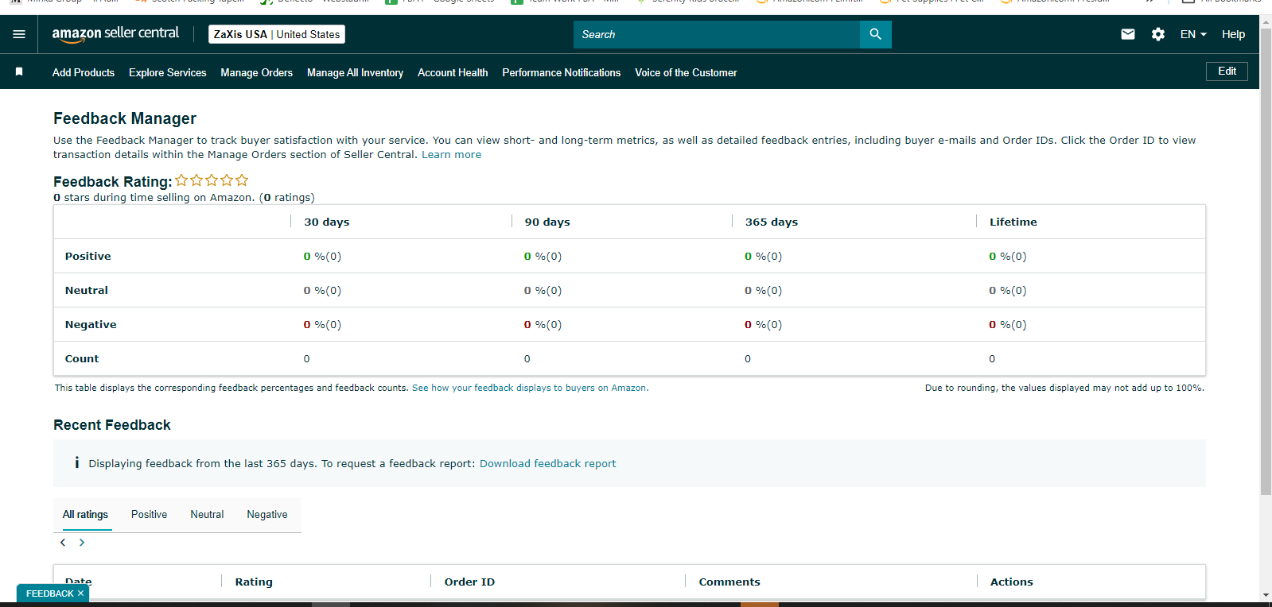
Task: Open the Learn more link
Action: tap(451, 155)
